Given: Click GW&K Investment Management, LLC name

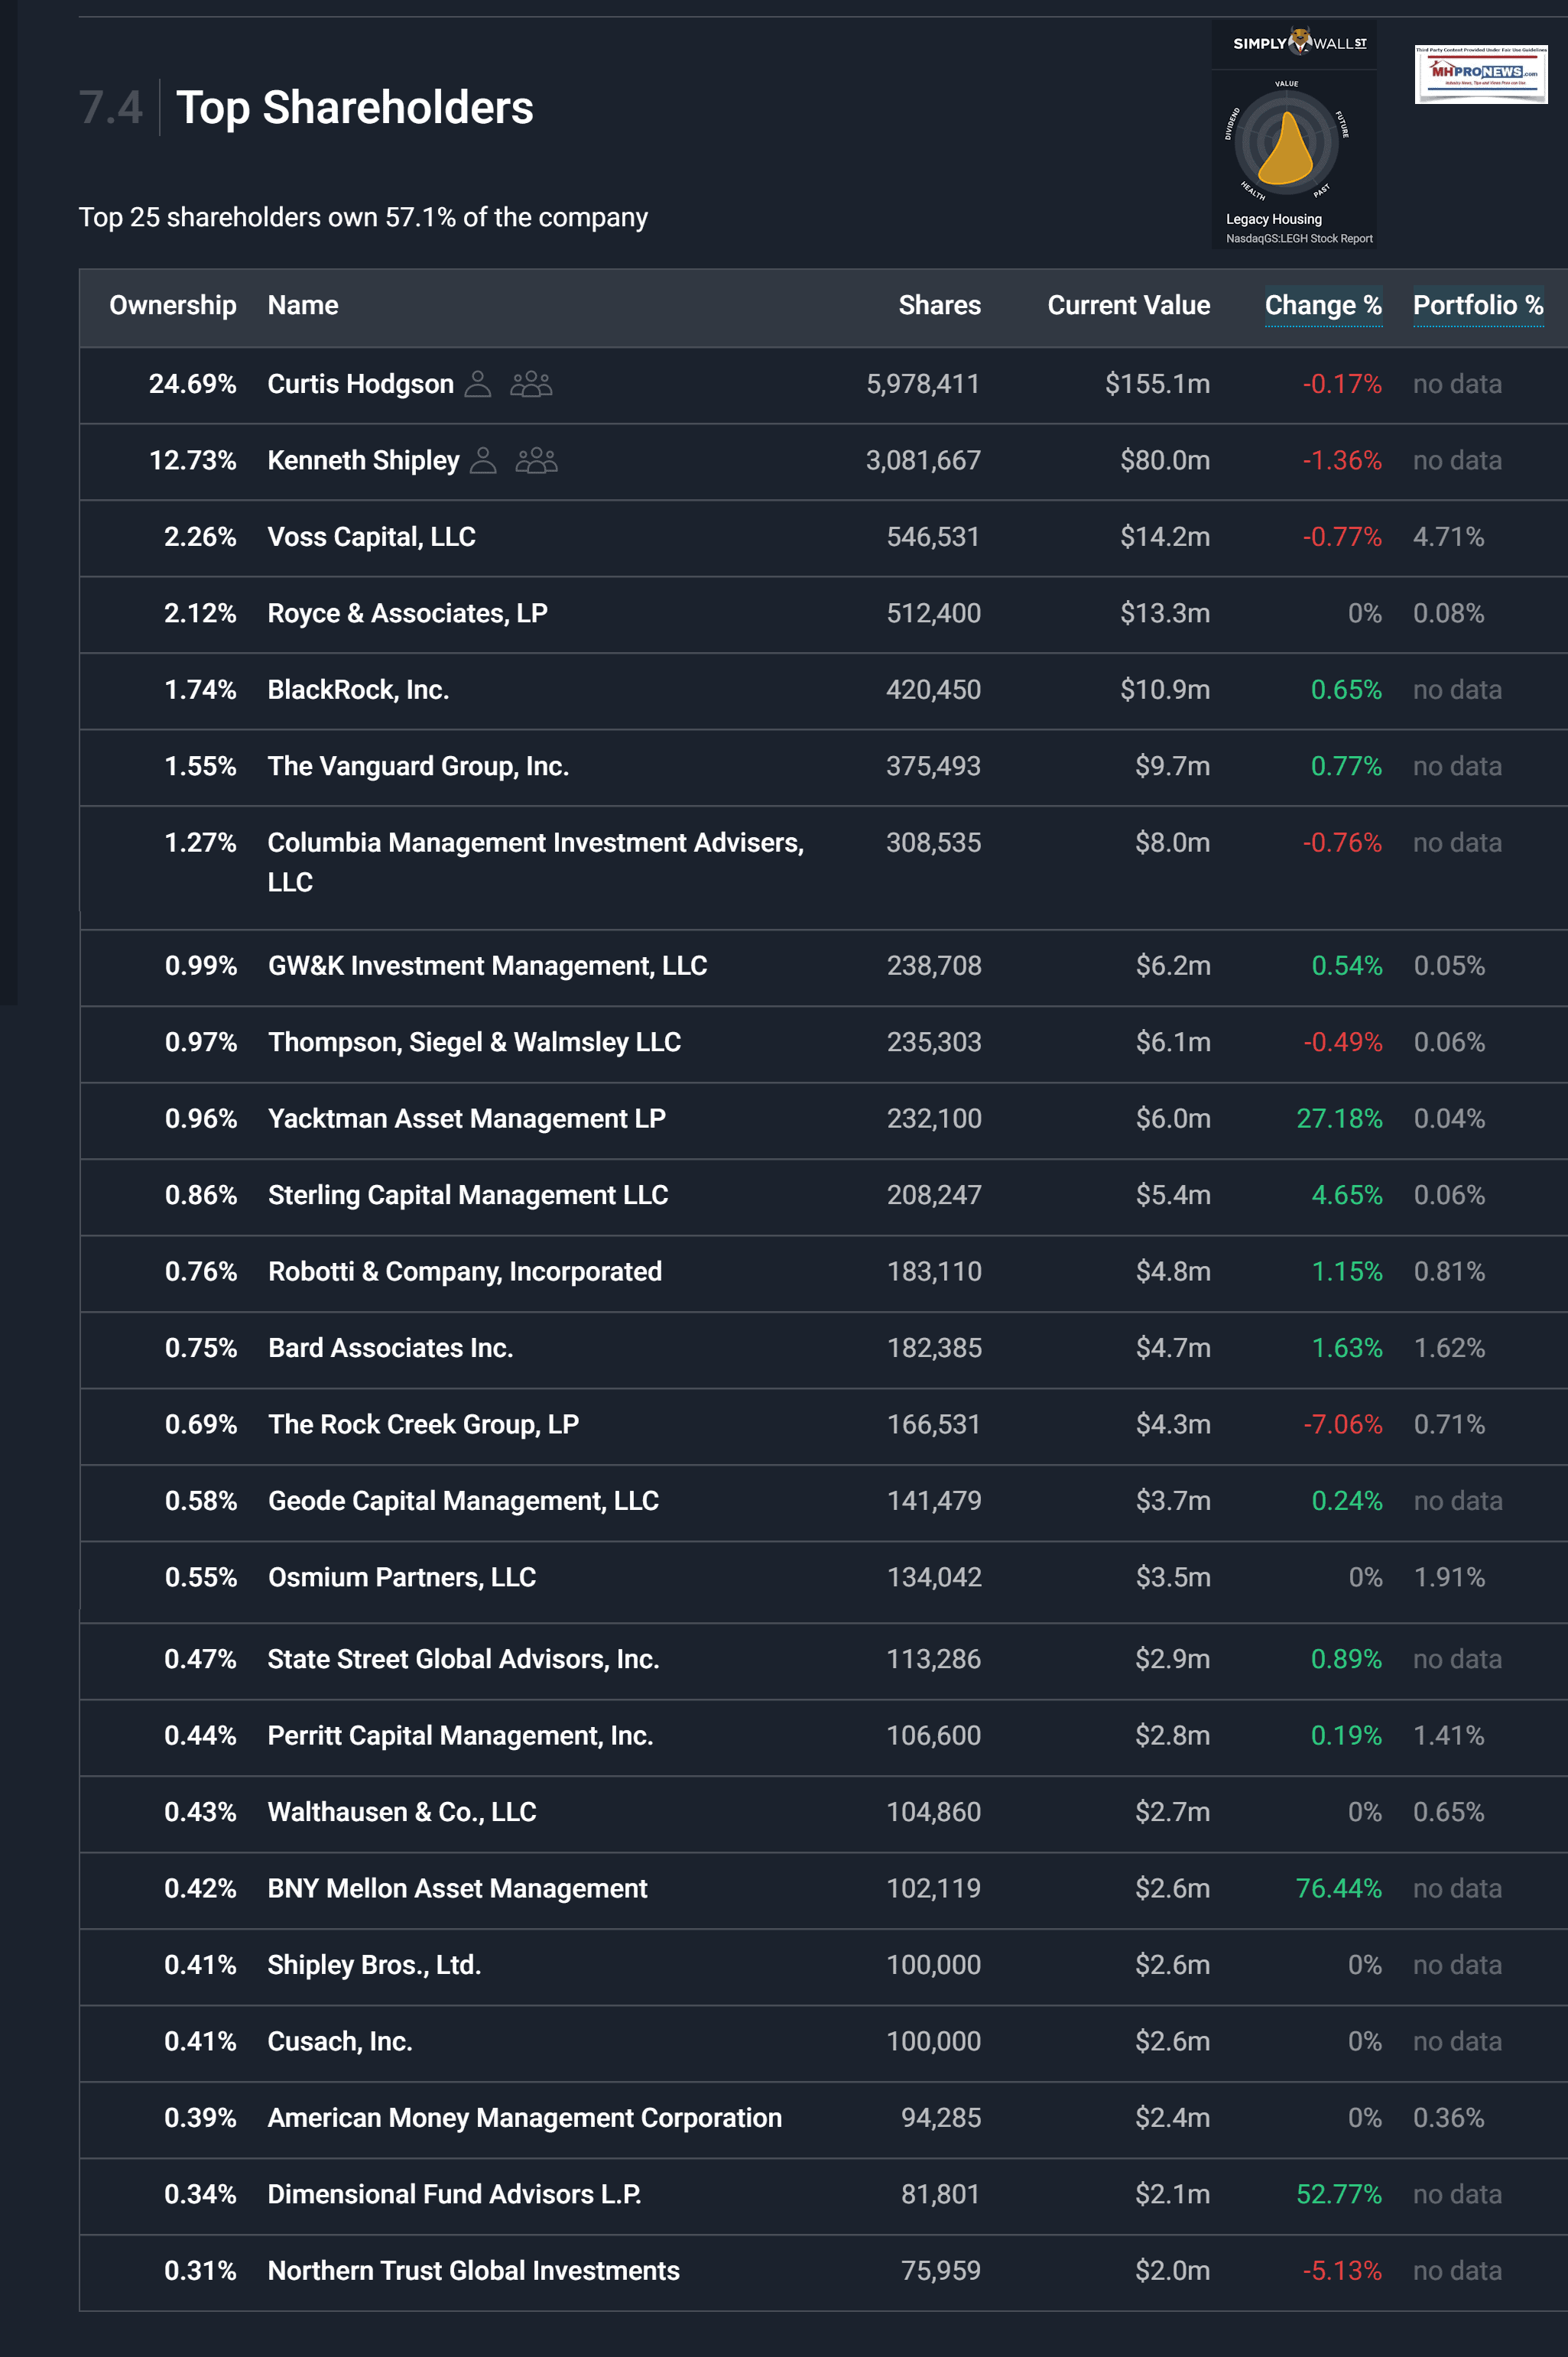Looking at the screenshot, I should pos(488,966).
